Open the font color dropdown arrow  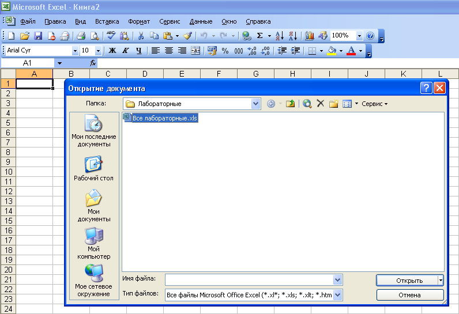click(x=360, y=51)
